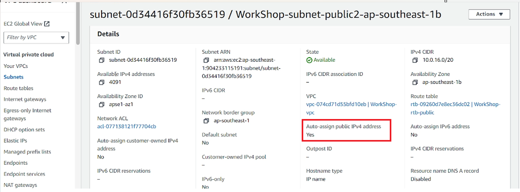Click the Outpost ID label
The width and height of the screenshot is (520, 192).
(319, 149)
